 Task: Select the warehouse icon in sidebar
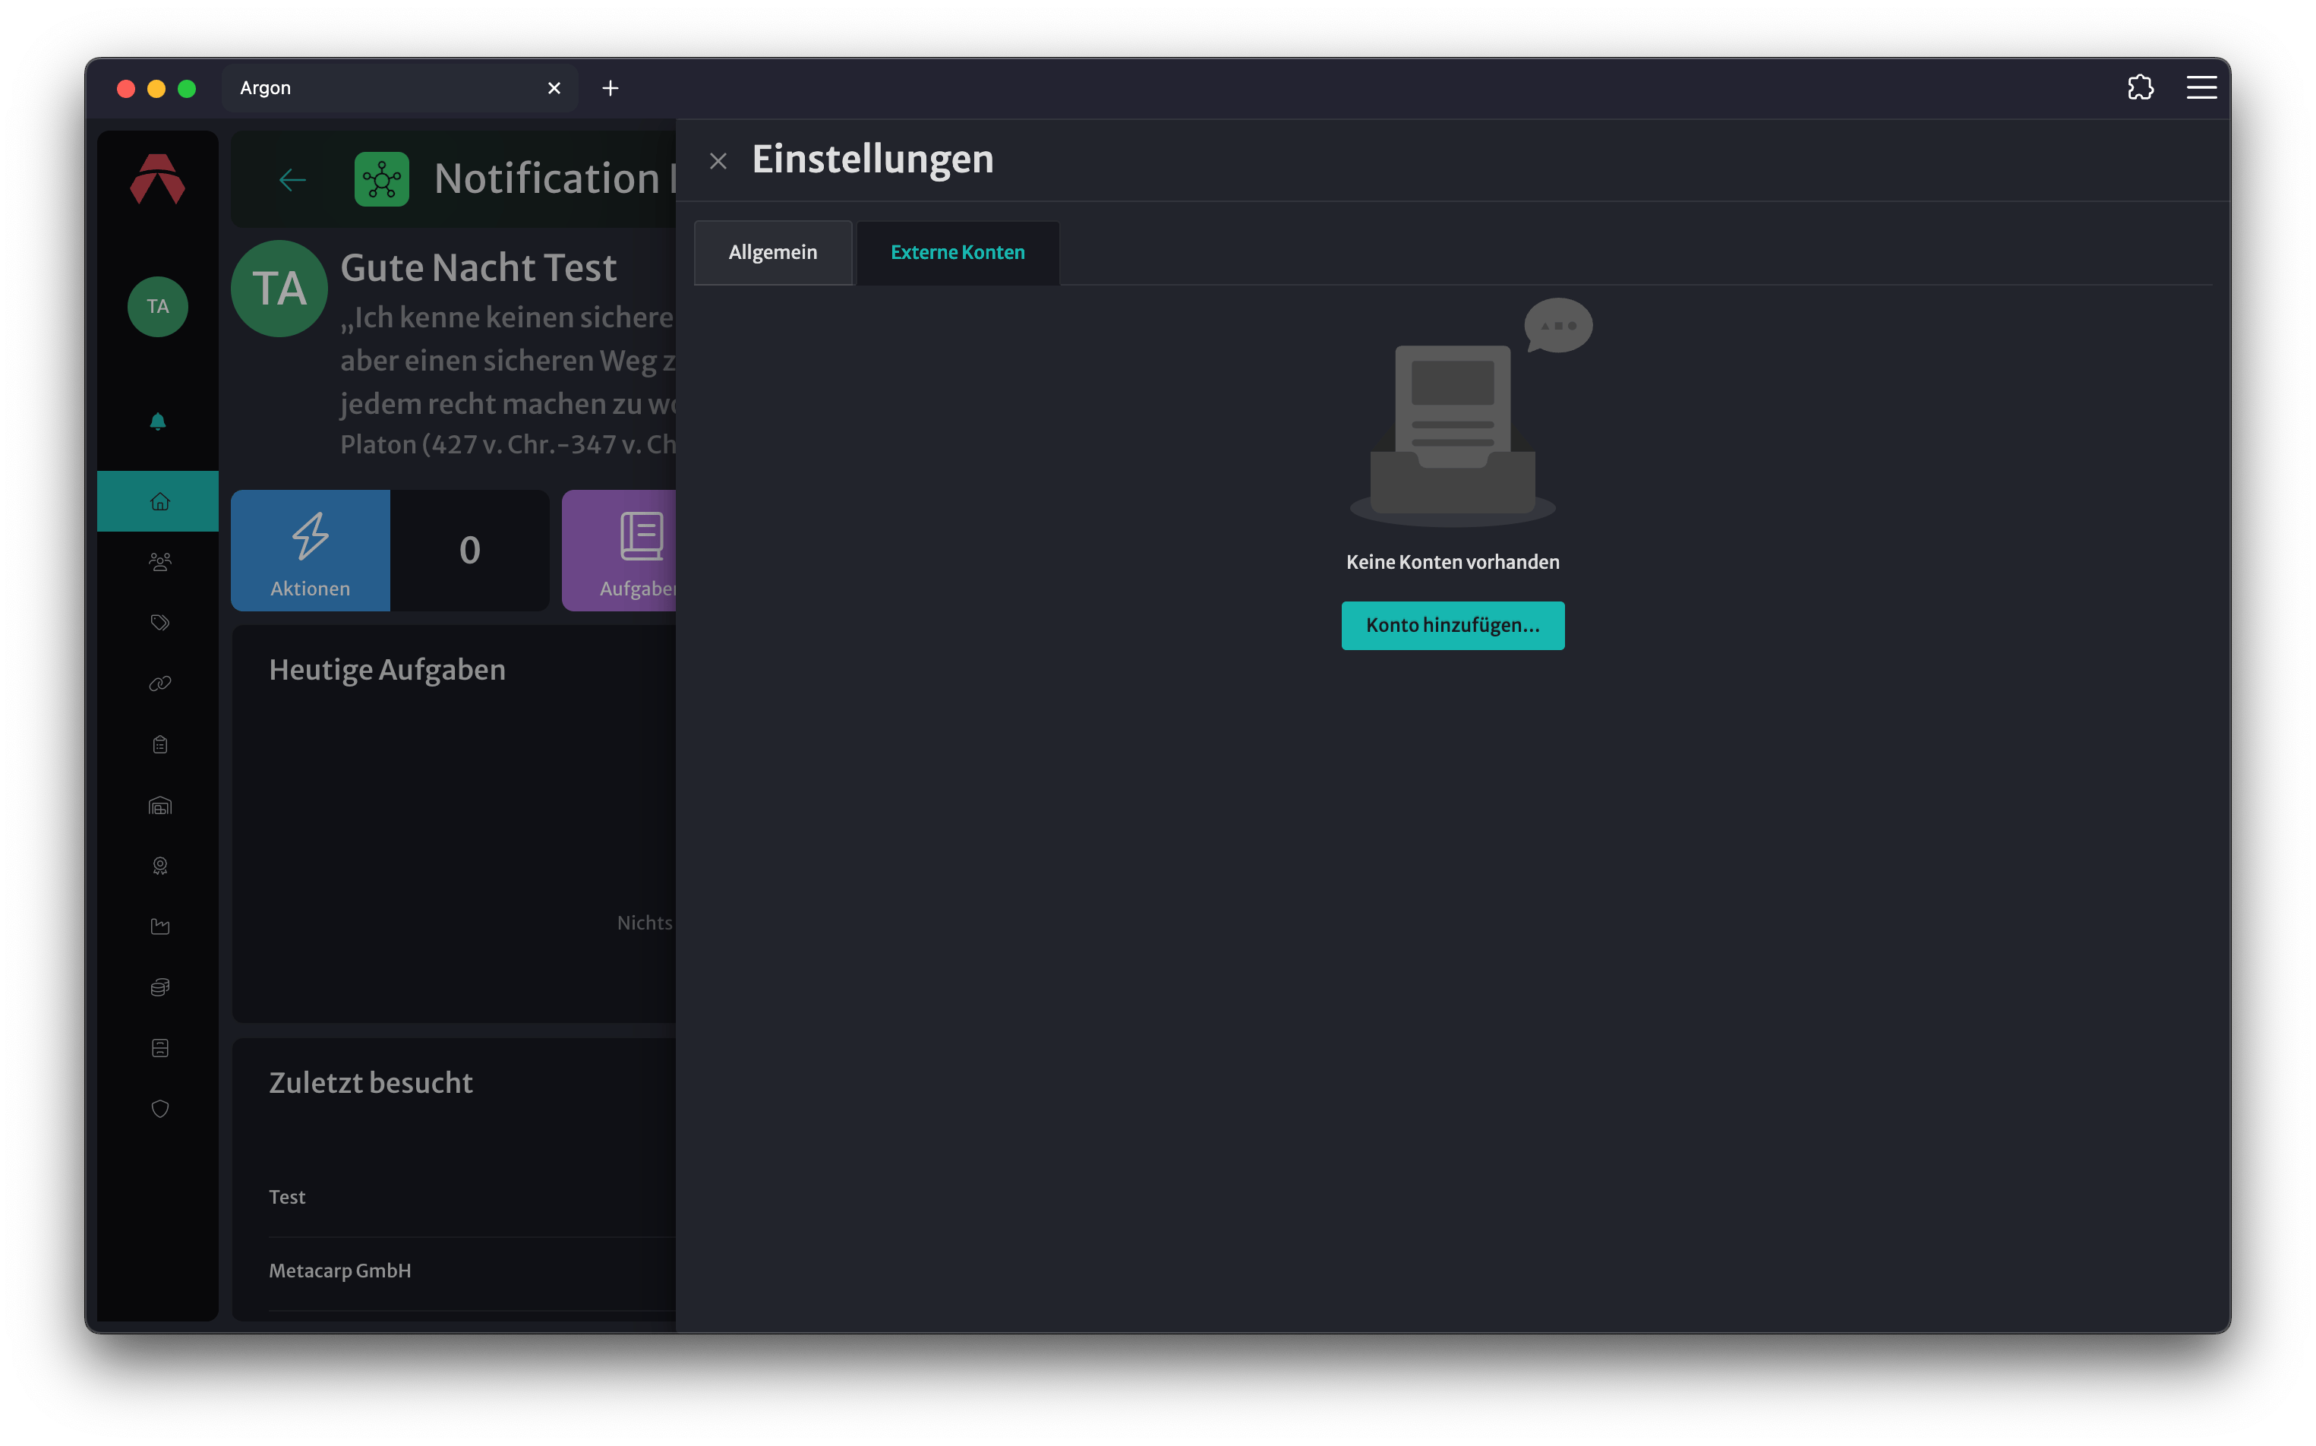(x=159, y=805)
